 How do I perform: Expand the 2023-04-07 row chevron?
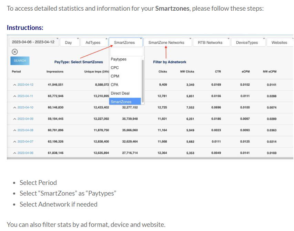click(14, 142)
